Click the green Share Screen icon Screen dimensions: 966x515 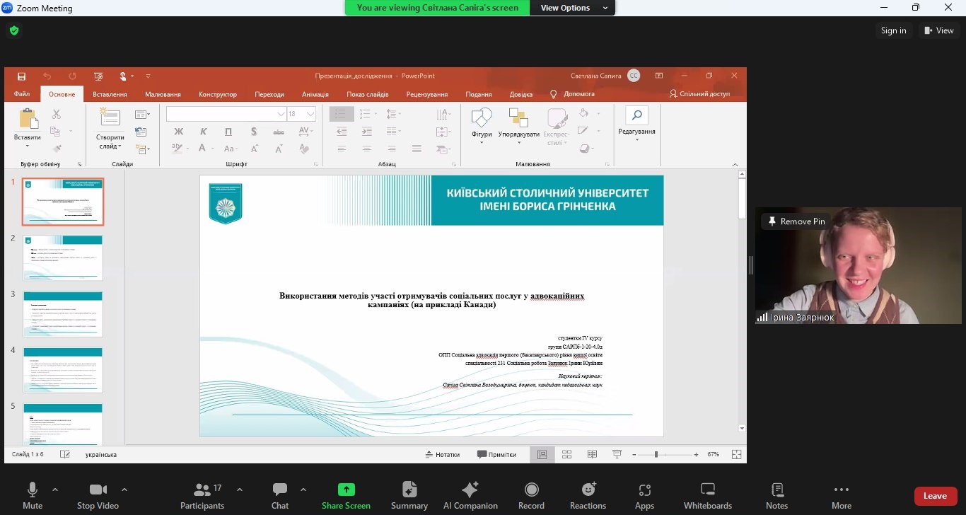tap(346, 490)
